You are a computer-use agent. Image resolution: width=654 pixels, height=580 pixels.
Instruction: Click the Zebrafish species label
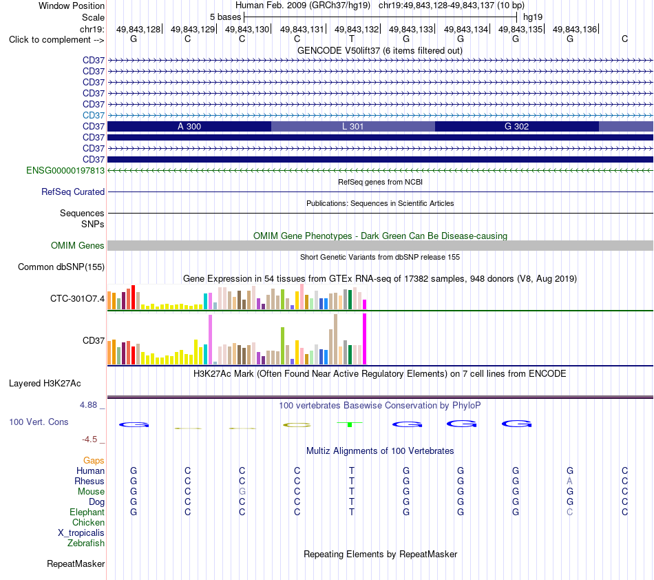[86, 543]
